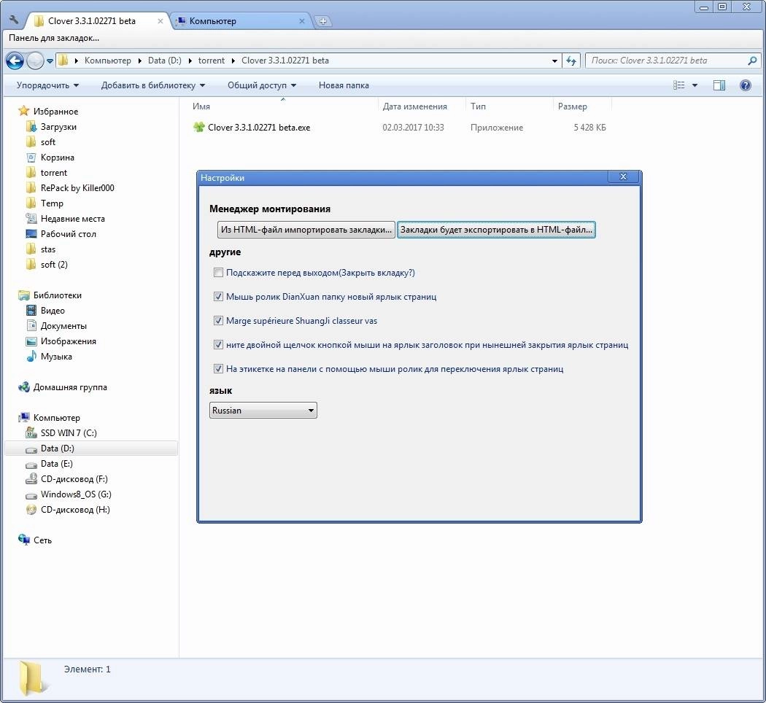Open the Документы library icon
Screen dimensions: 766x703
(31, 326)
